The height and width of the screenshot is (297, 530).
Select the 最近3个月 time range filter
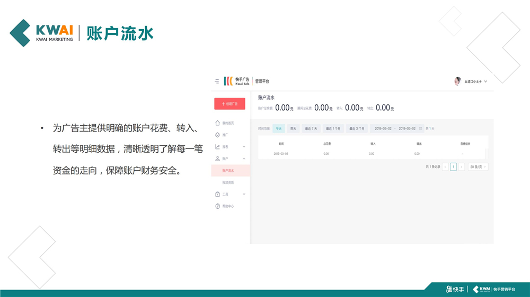357,128
